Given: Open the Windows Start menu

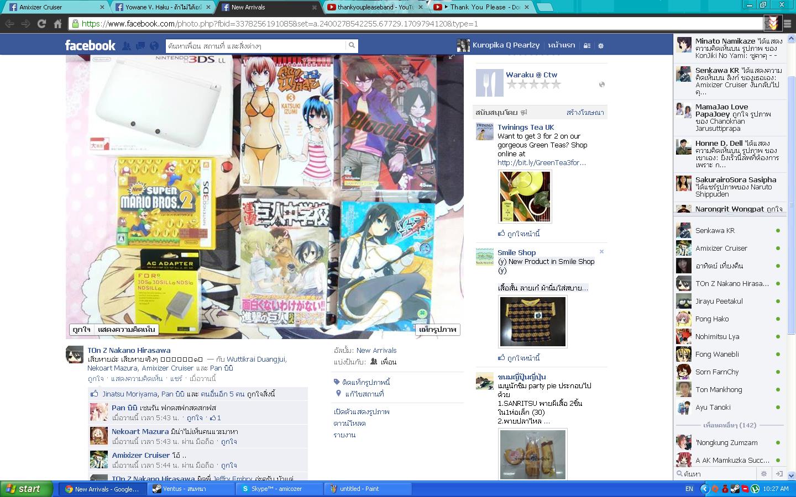Looking at the screenshot, I should [26, 489].
